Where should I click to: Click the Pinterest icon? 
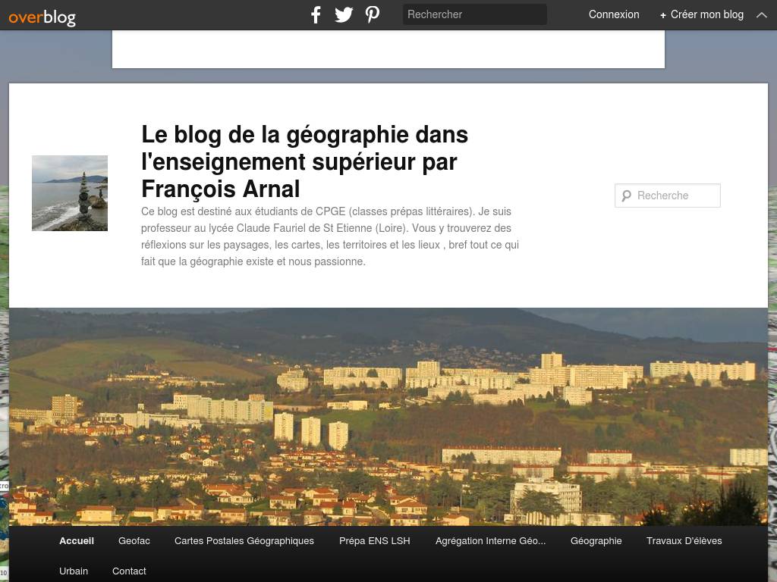click(372, 14)
